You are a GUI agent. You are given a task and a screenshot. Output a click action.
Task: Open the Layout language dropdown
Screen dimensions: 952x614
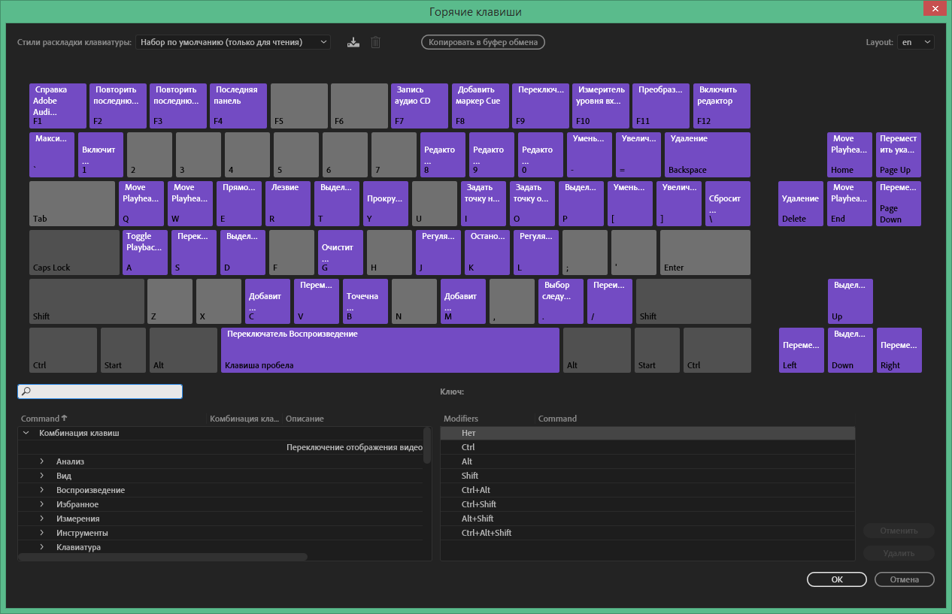(915, 42)
